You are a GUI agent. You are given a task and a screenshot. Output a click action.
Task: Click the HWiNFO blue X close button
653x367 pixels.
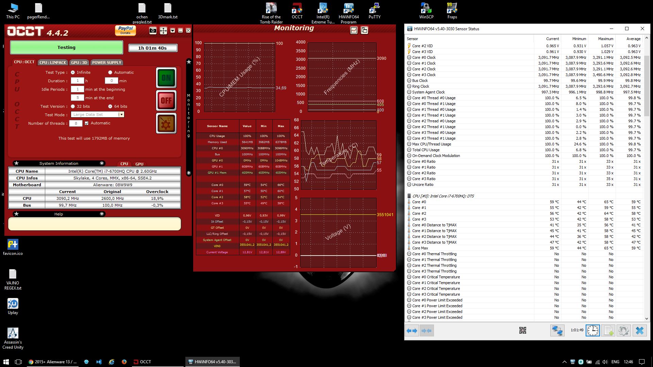coord(640,331)
